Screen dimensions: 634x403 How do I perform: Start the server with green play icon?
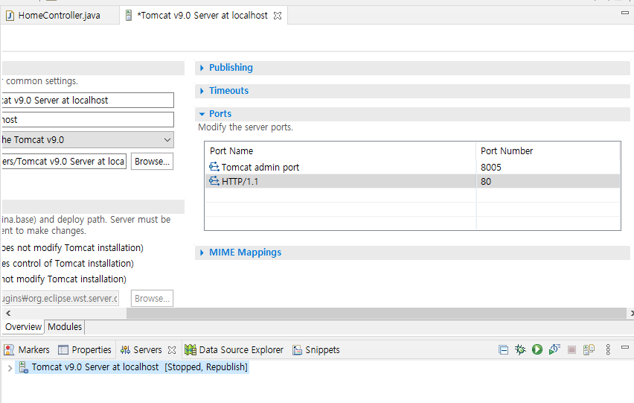[537, 349]
